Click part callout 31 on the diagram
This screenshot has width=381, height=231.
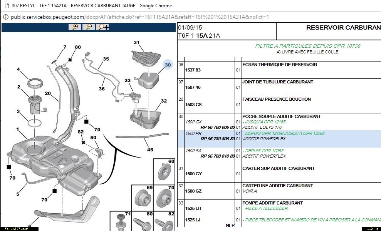tap(136, 42)
